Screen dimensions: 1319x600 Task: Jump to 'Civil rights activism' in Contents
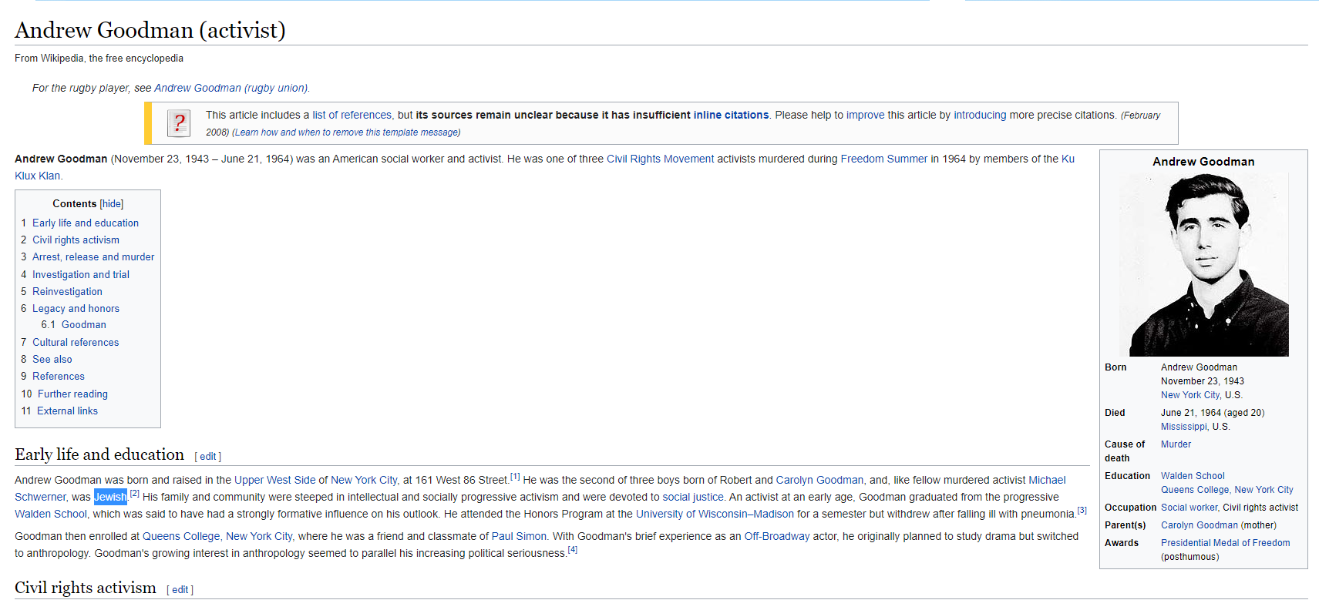pyautogui.click(x=76, y=240)
